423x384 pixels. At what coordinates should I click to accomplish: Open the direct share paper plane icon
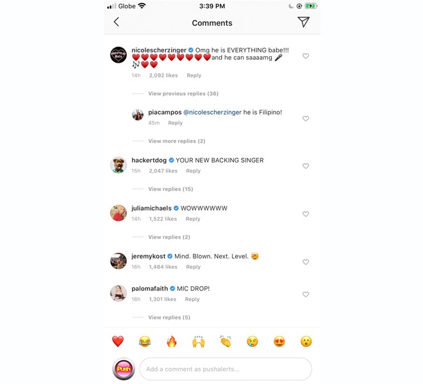tap(304, 22)
